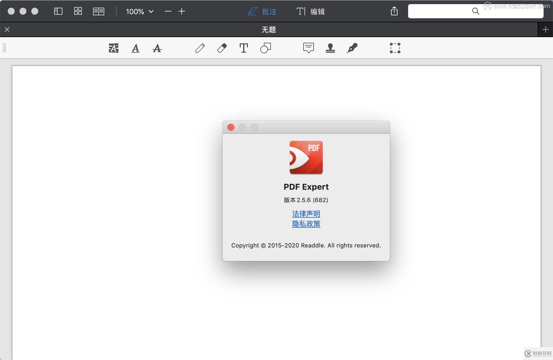Screen dimensions: 553x360
Task: Open the 100% zoom level dropdown
Action: tap(140, 11)
